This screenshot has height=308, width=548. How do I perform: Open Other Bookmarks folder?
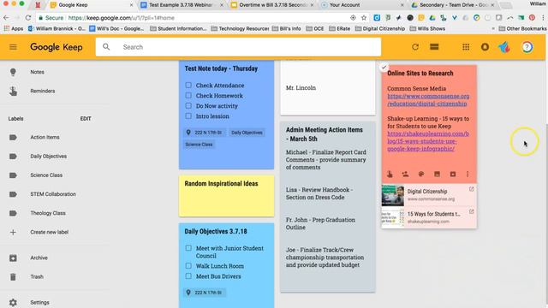click(x=523, y=28)
